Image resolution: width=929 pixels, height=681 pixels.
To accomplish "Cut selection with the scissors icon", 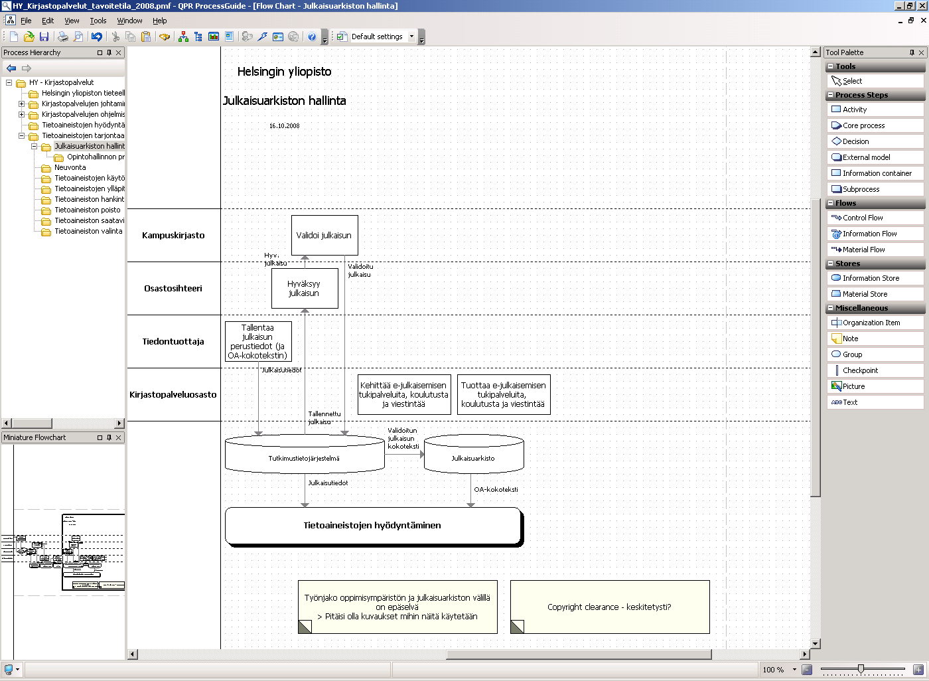I will click(x=115, y=37).
